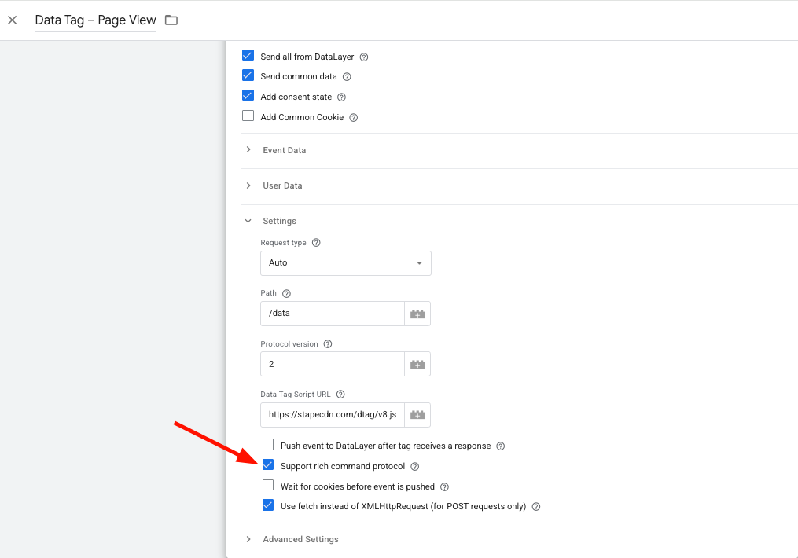
Task: Click help icon beside Send all from DataLayer
Action: [x=364, y=57]
